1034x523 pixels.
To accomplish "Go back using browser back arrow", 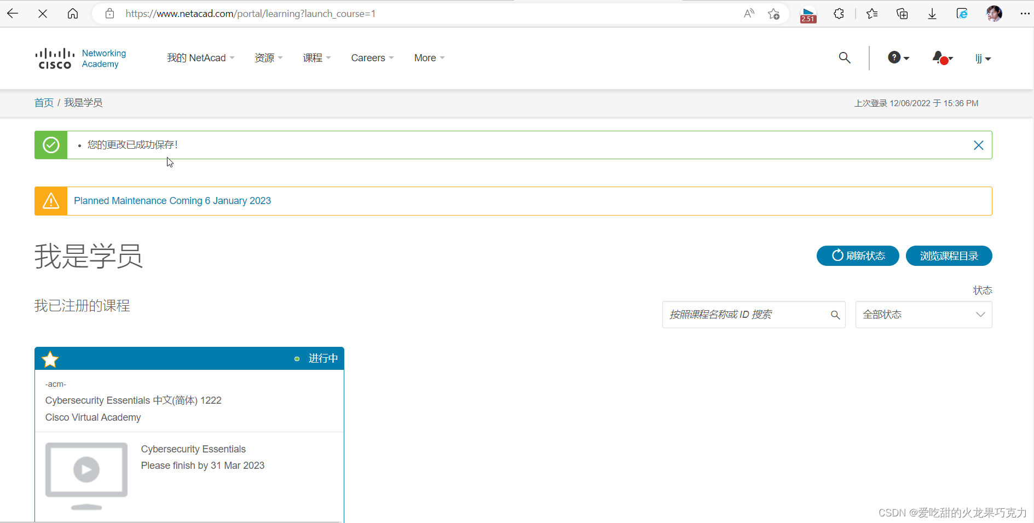I will [x=13, y=14].
